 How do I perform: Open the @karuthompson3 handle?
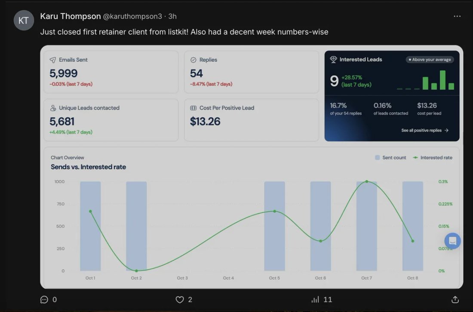click(x=132, y=17)
